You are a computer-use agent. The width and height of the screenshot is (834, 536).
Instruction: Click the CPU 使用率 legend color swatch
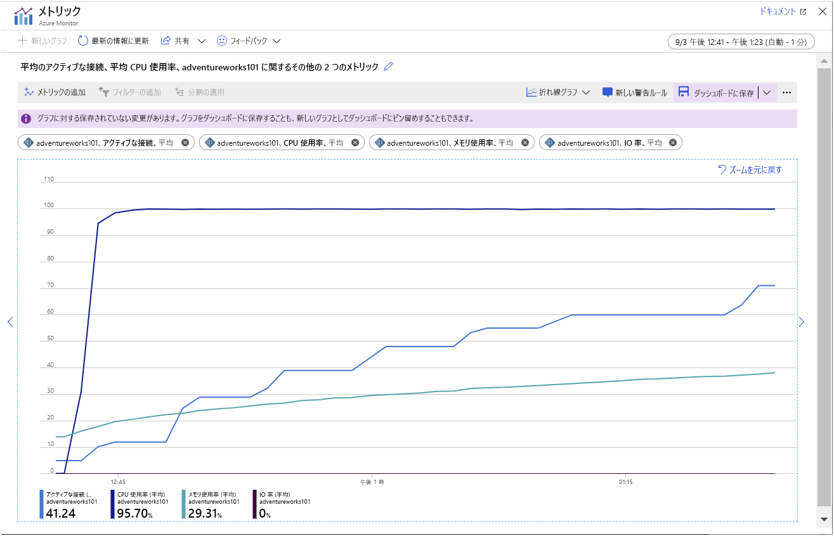113,504
